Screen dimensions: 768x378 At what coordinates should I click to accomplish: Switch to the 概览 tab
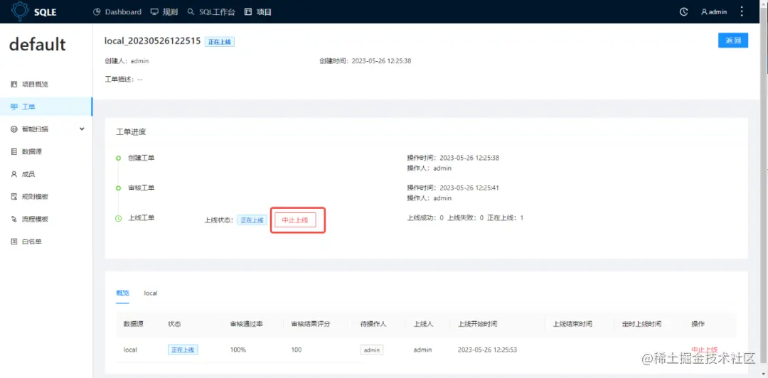[x=122, y=293]
